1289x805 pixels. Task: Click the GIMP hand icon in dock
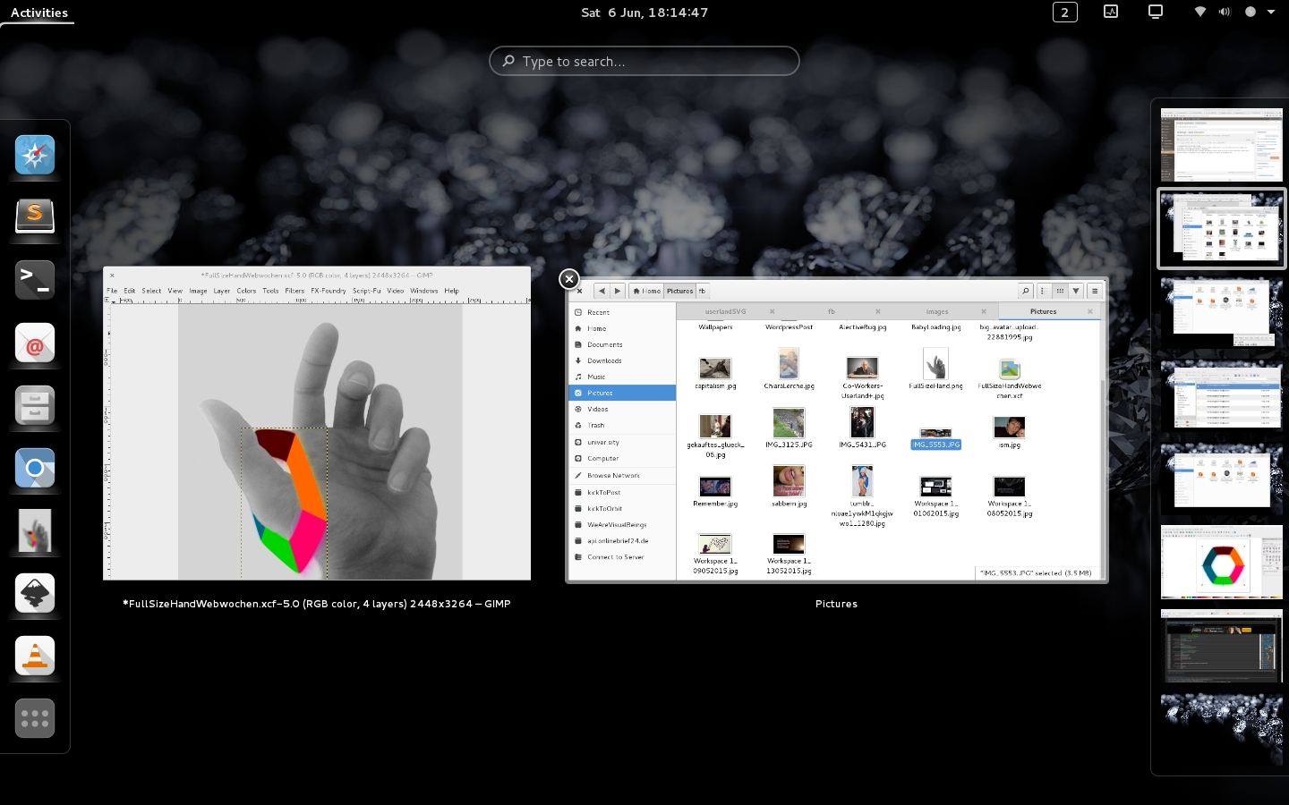35,531
